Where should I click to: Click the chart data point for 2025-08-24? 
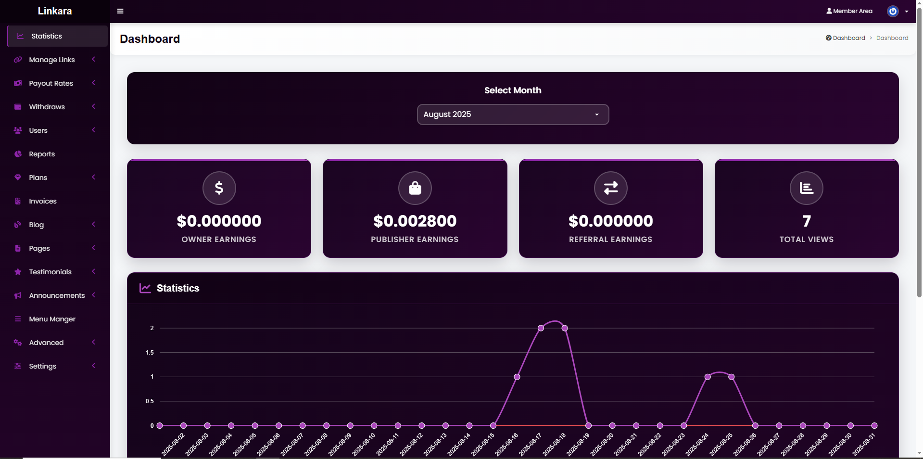point(708,377)
